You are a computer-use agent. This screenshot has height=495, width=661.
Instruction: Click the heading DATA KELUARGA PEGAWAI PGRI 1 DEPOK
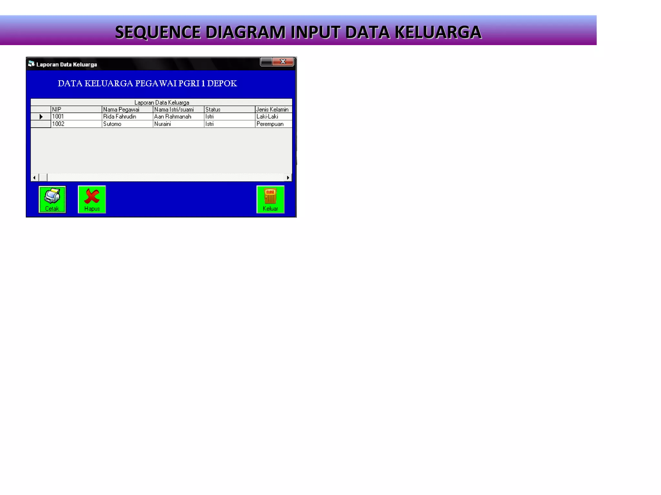147,83
